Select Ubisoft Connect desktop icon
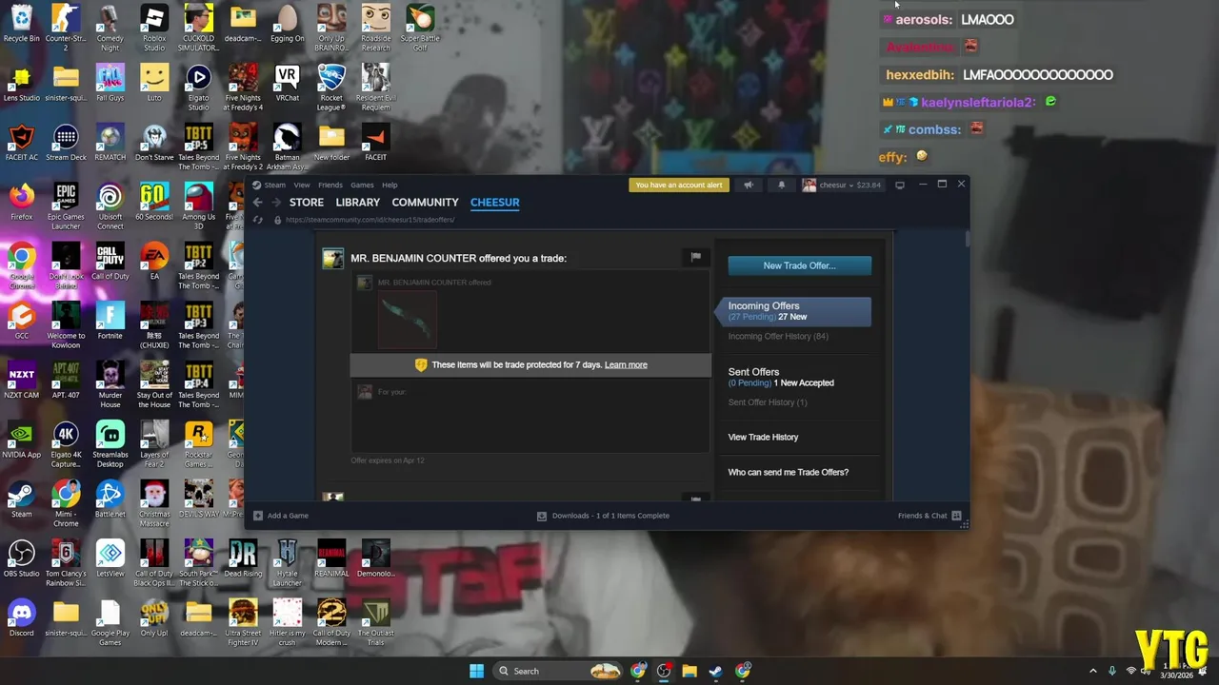This screenshot has height=685, width=1219. point(110,206)
